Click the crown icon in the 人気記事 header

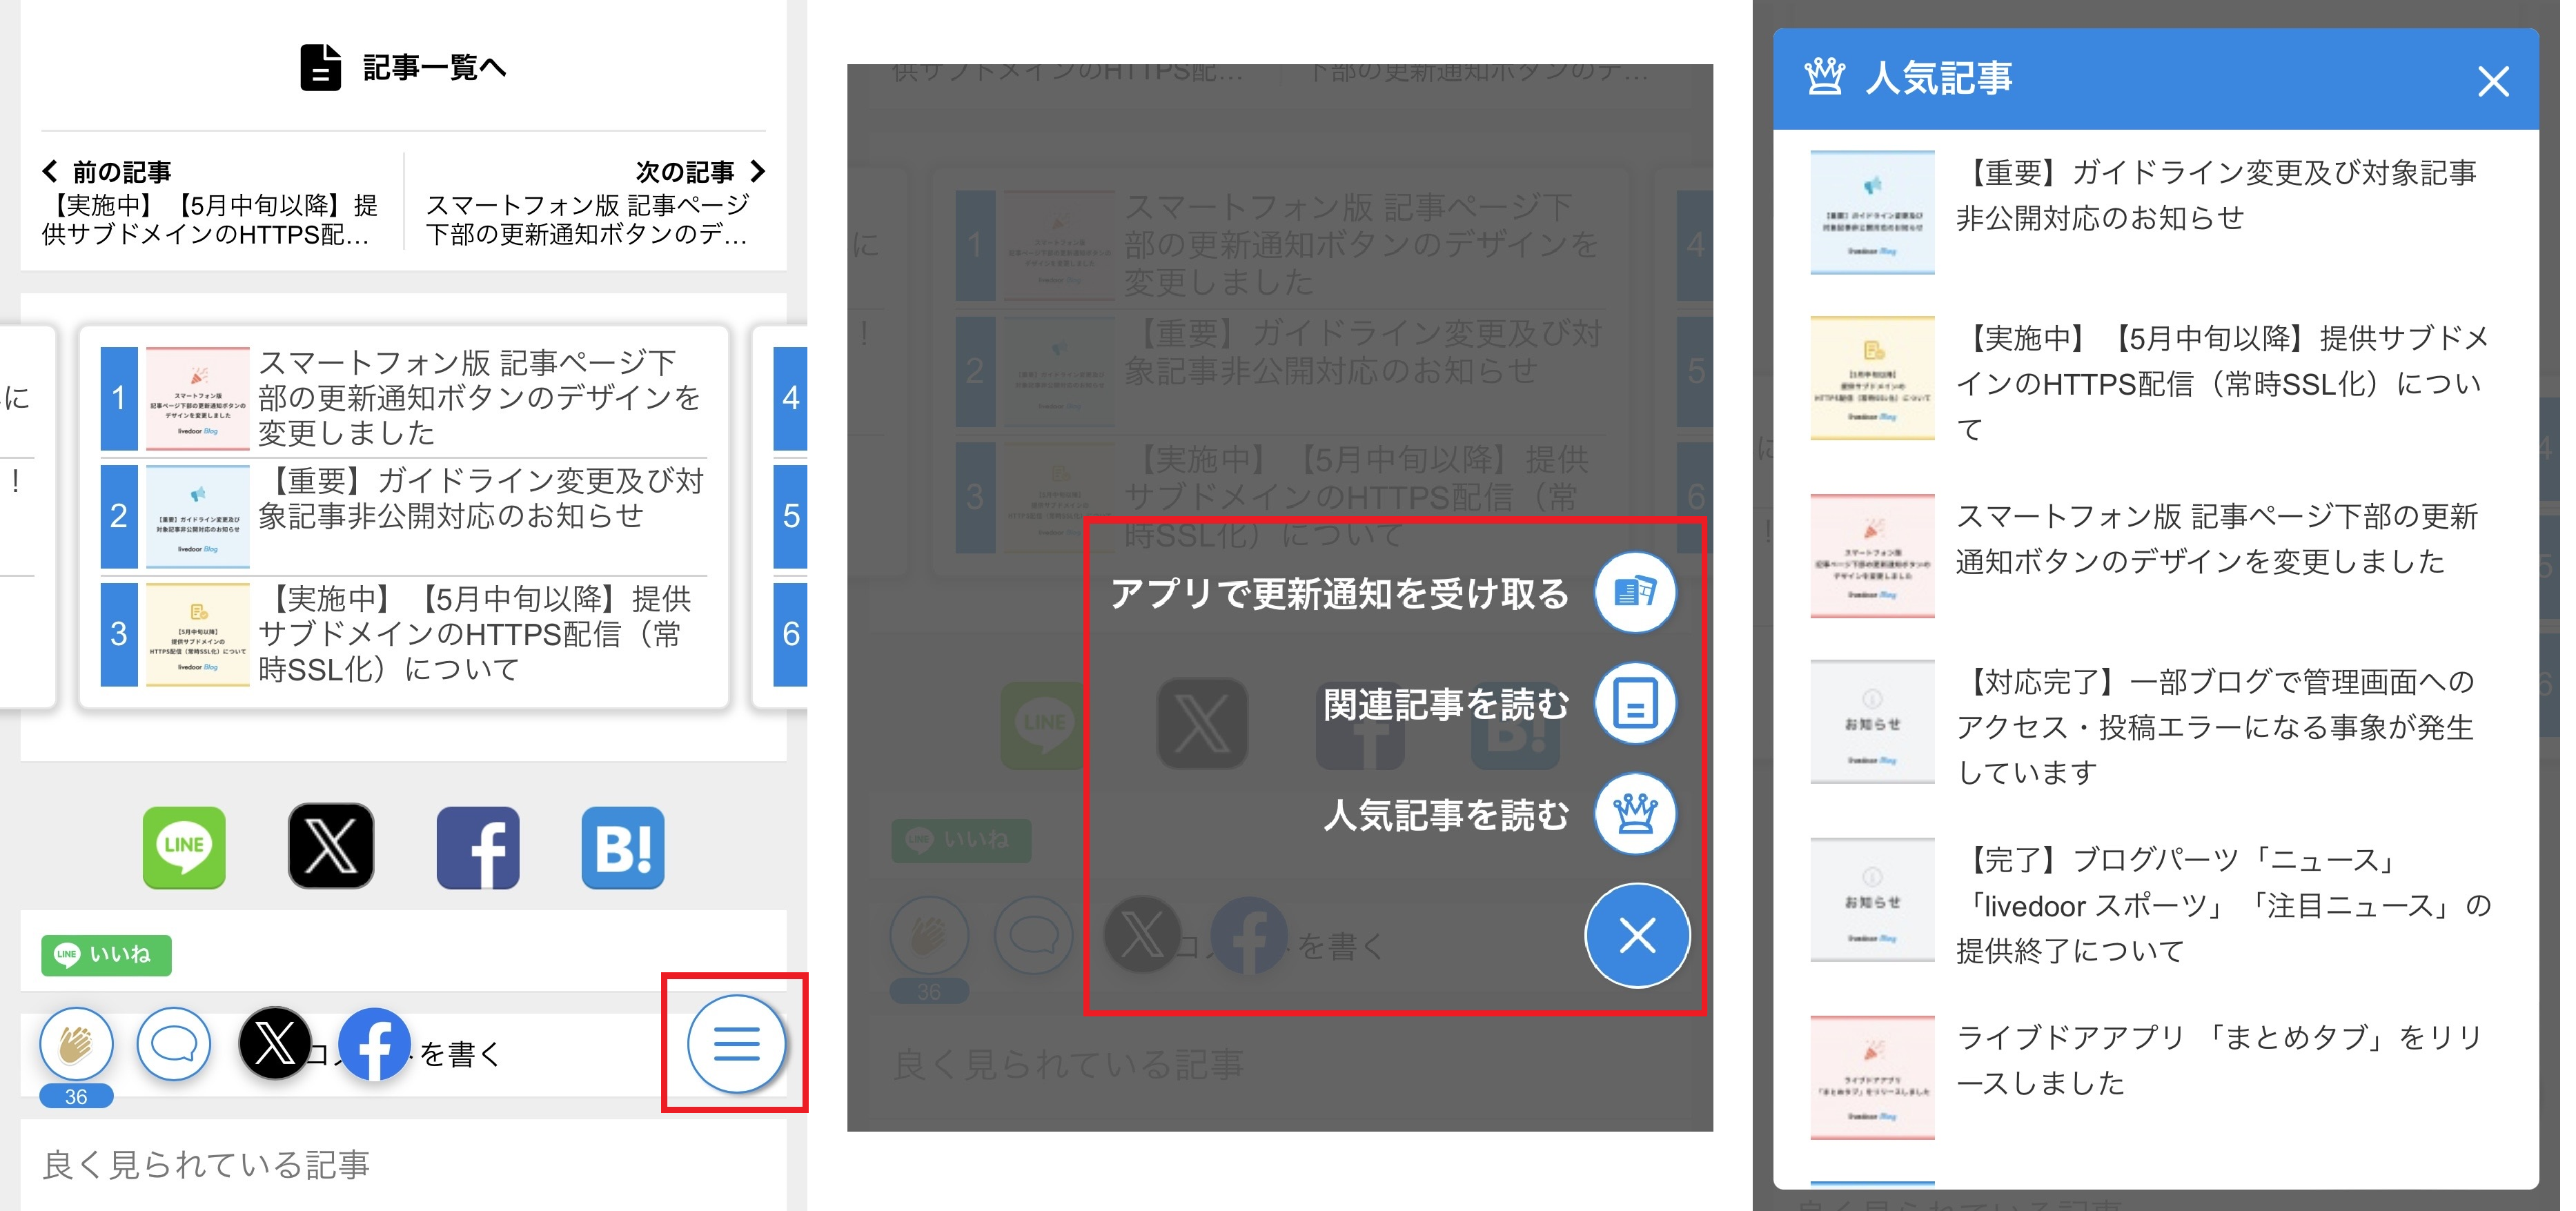1824,77
